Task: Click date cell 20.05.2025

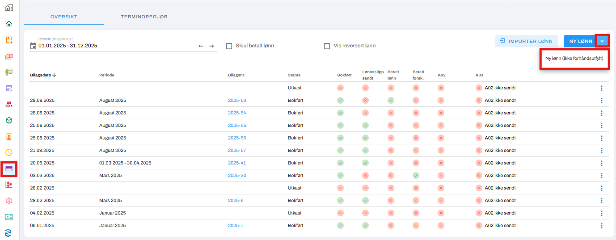Action: [x=42, y=163]
